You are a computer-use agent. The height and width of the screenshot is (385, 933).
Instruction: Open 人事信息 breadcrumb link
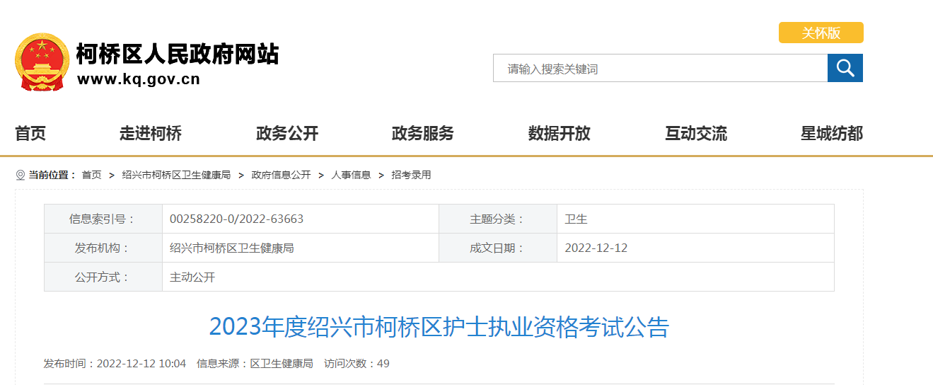tap(351, 175)
